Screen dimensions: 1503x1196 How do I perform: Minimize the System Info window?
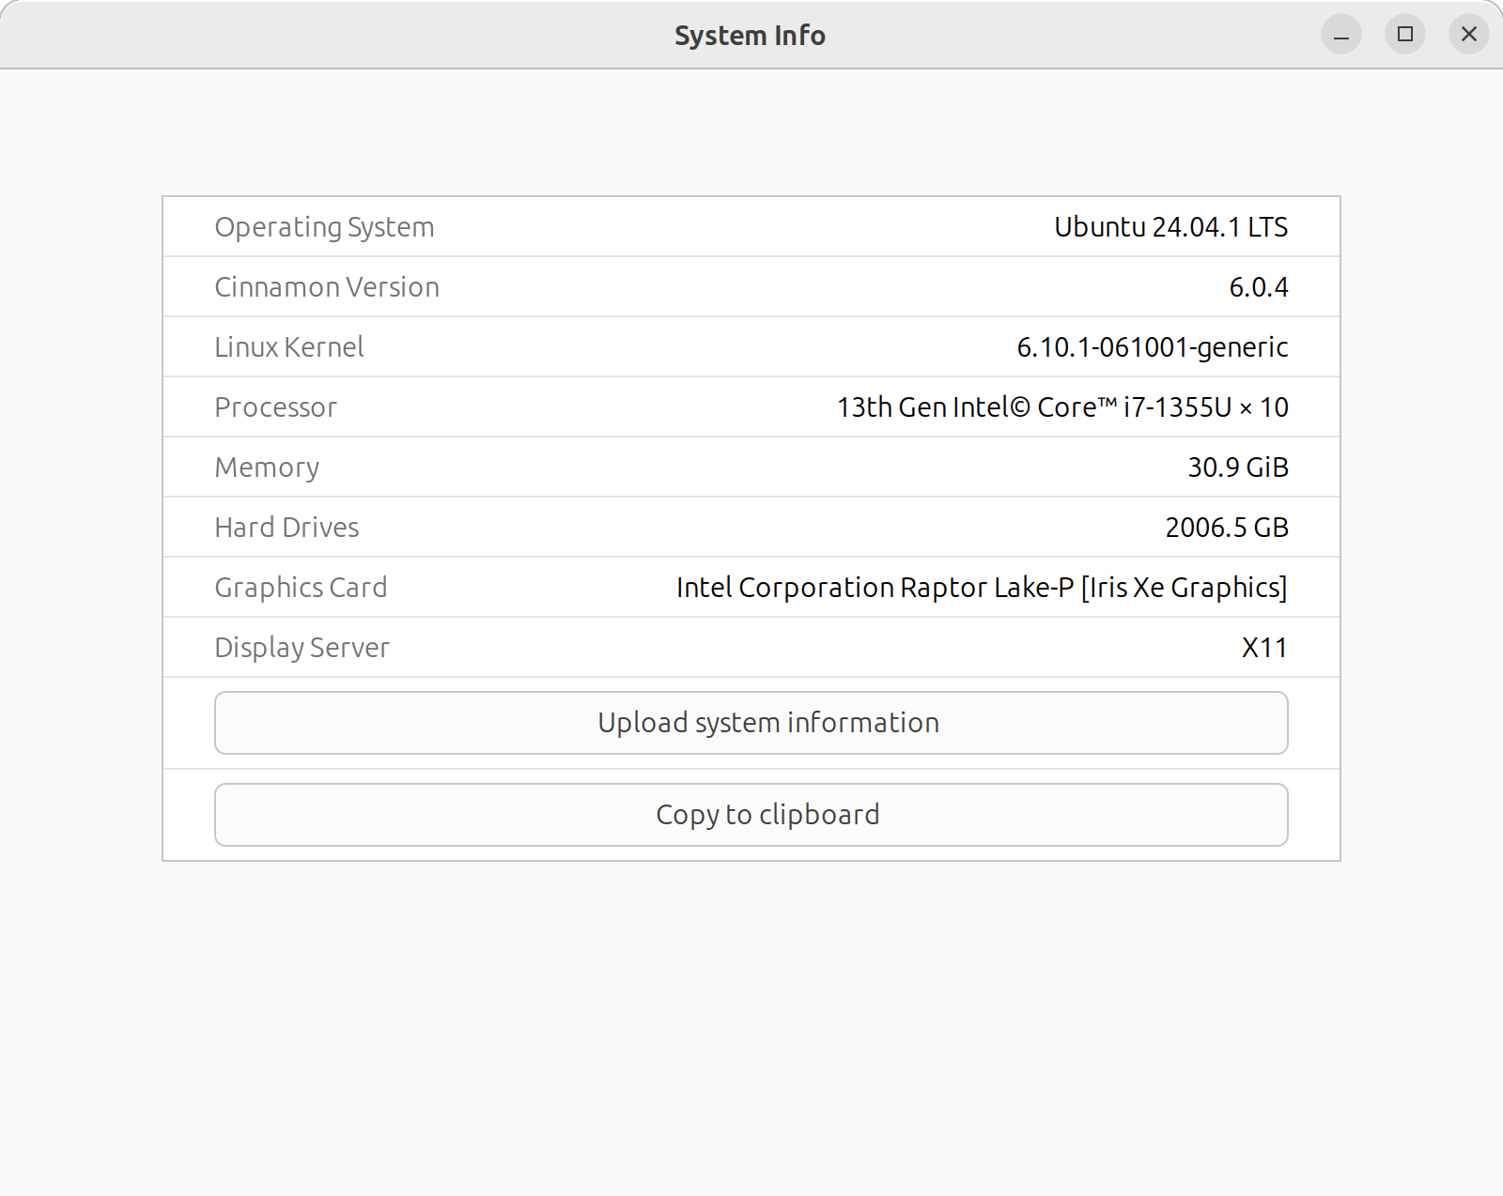(x=1341, y=35)
